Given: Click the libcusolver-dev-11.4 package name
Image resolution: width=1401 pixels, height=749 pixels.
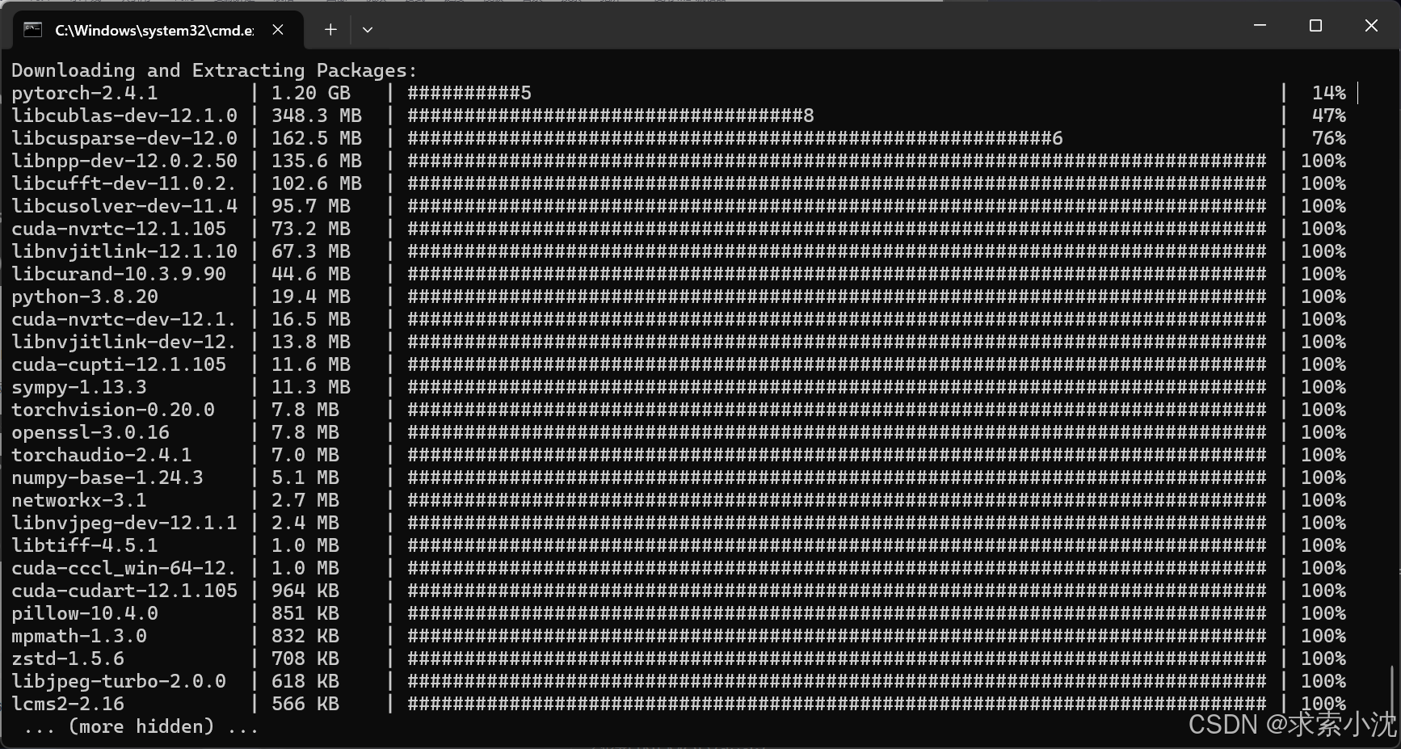Looking at the screenshot, I should 124,206.
